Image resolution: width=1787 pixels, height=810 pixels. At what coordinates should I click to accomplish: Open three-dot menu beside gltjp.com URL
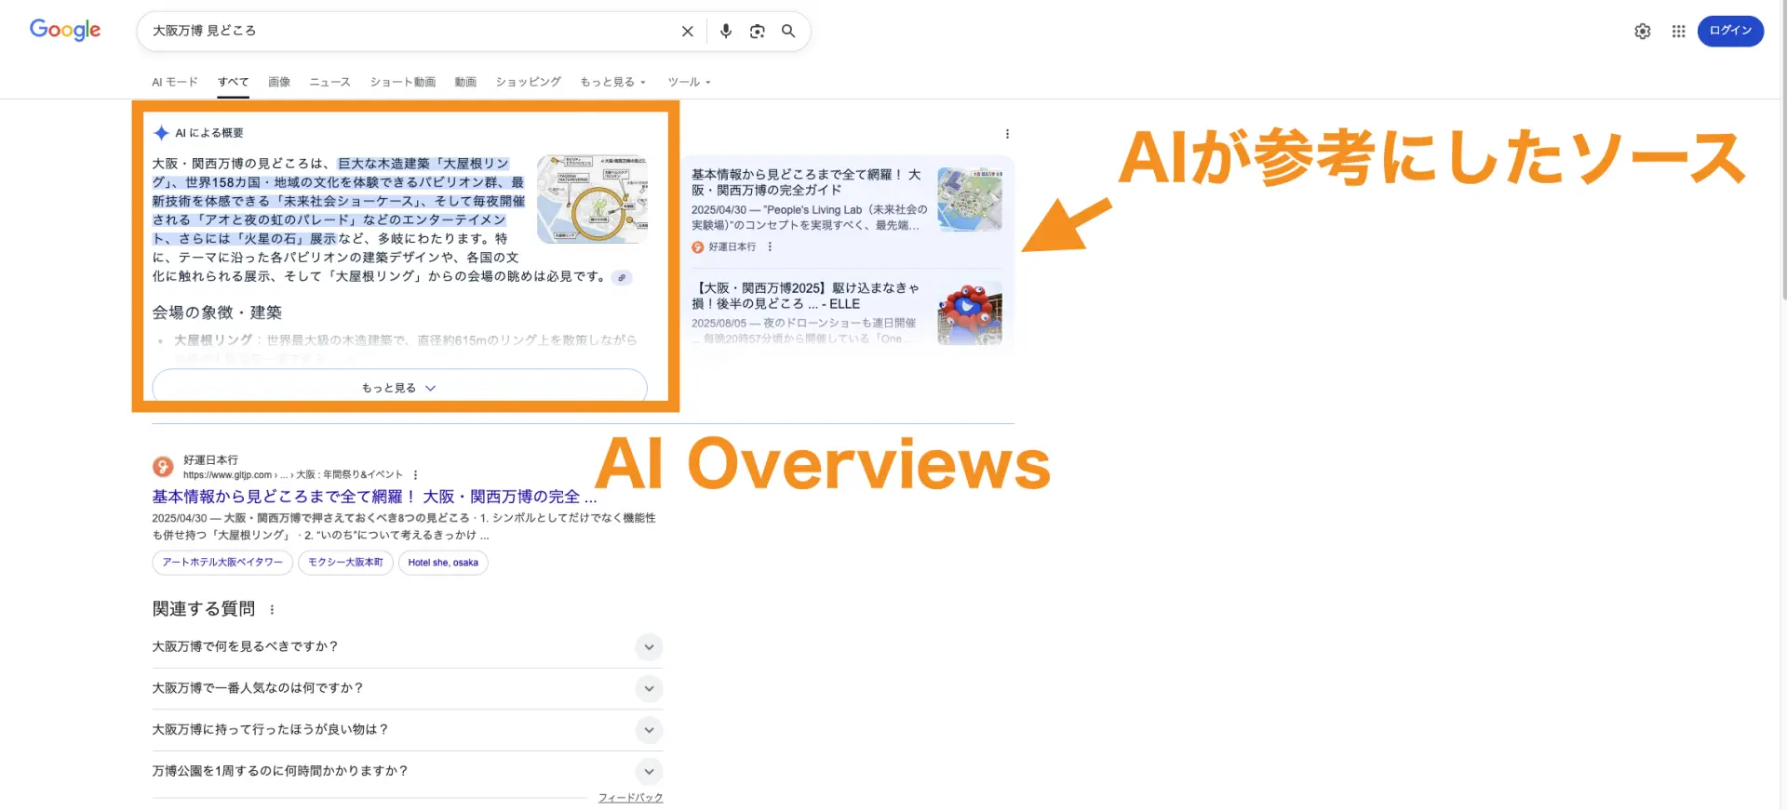415,474
